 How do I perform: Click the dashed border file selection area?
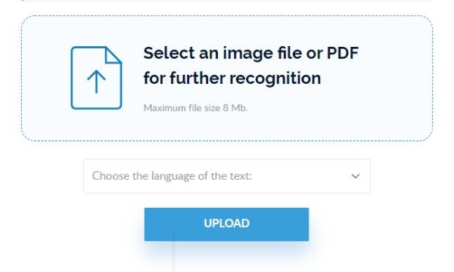point(227,79)
